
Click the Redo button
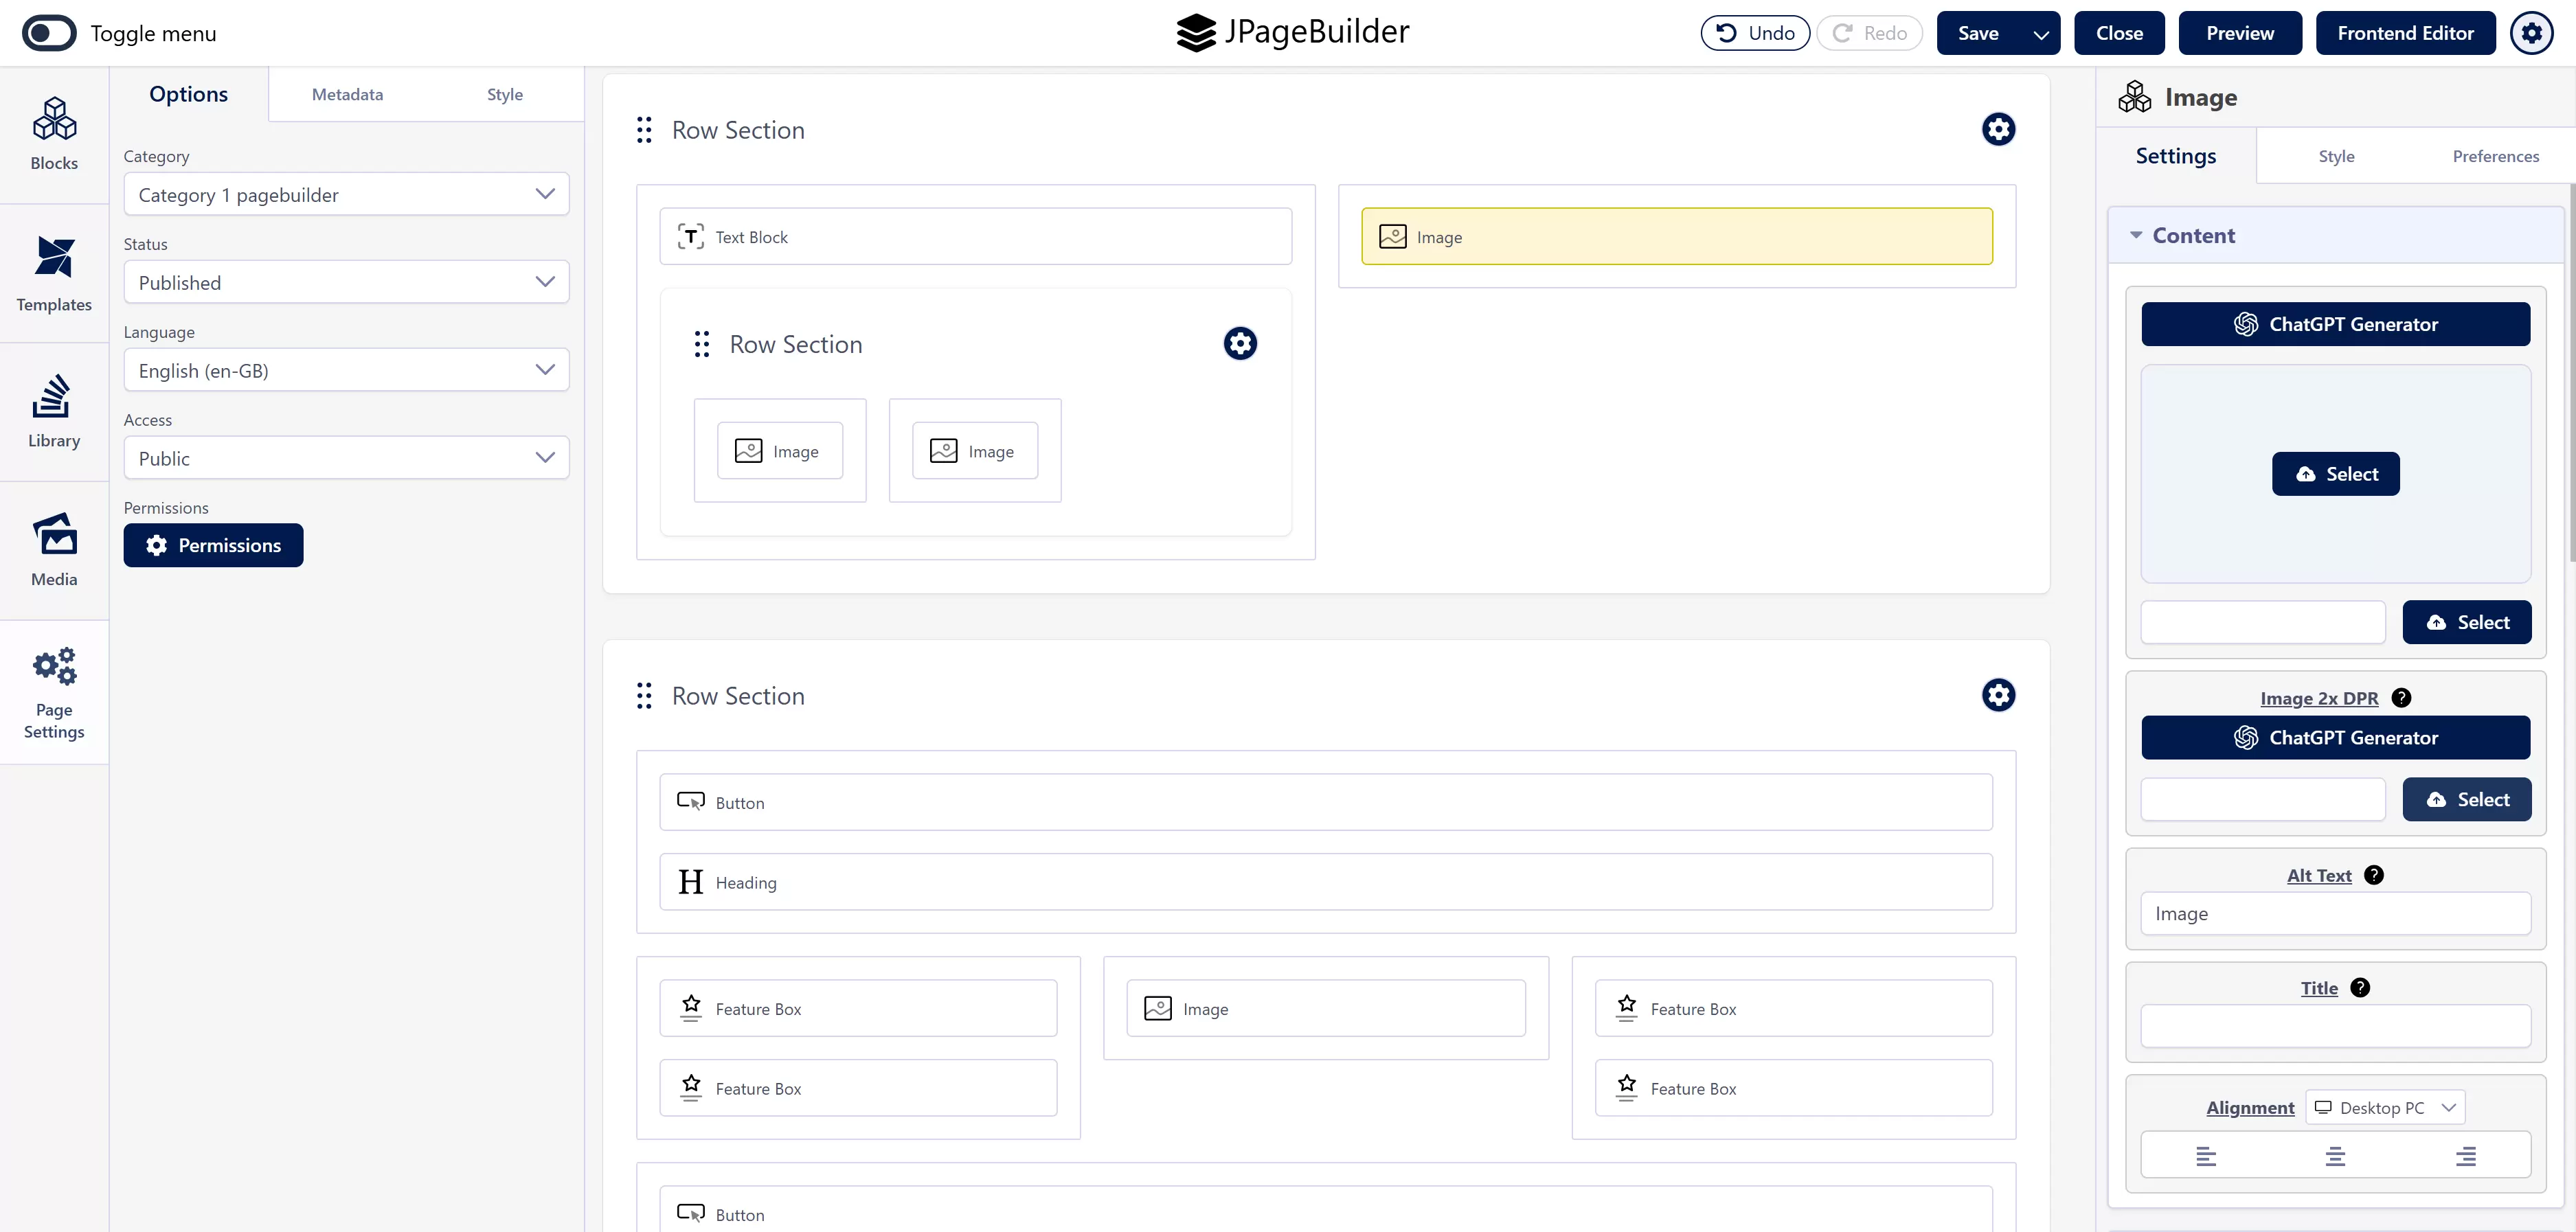(x=1869, y=33)
